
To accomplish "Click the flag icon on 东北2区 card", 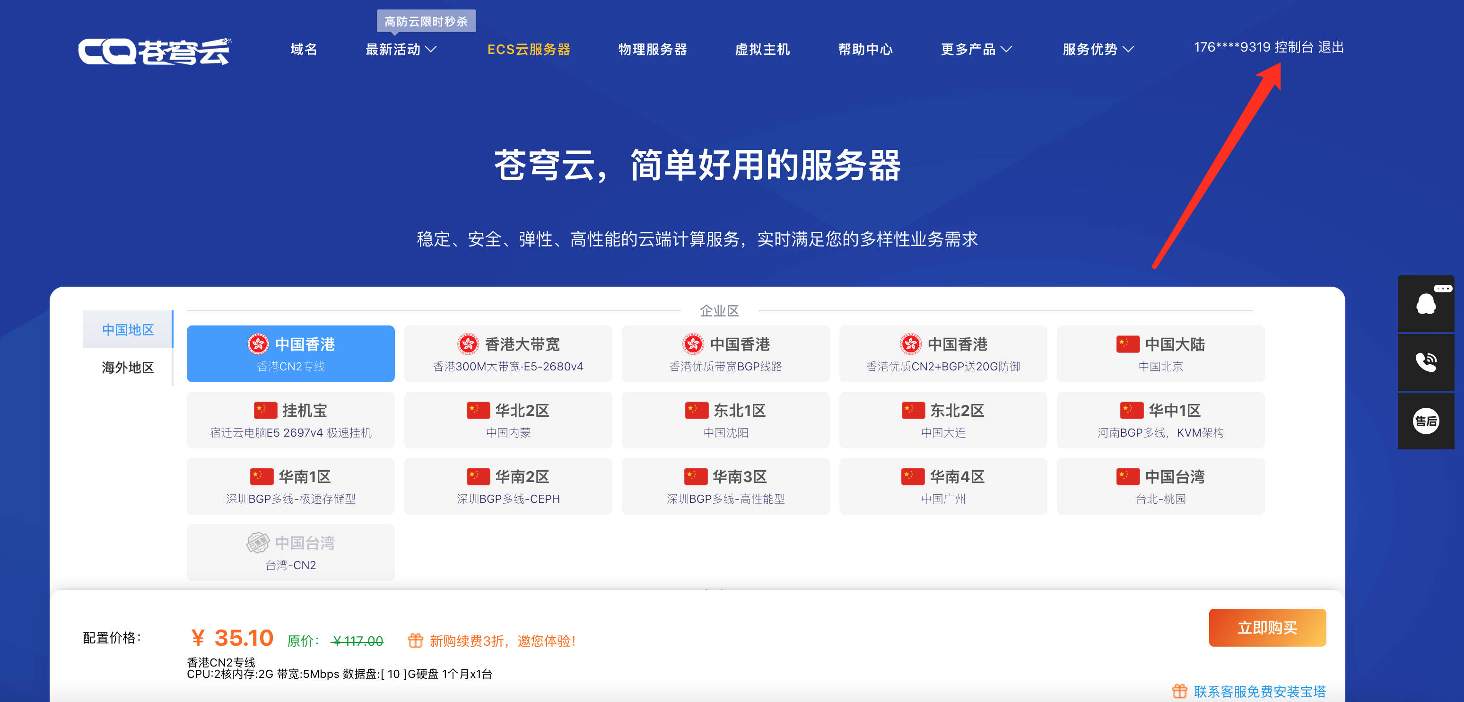I will (913, 411).
